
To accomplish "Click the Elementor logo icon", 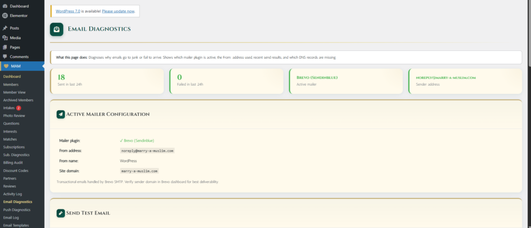I will pyautogui.click(x=5, y=16).
